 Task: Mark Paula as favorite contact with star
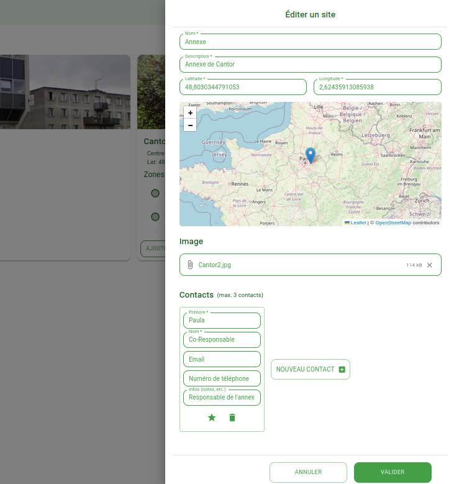point(212,418)
